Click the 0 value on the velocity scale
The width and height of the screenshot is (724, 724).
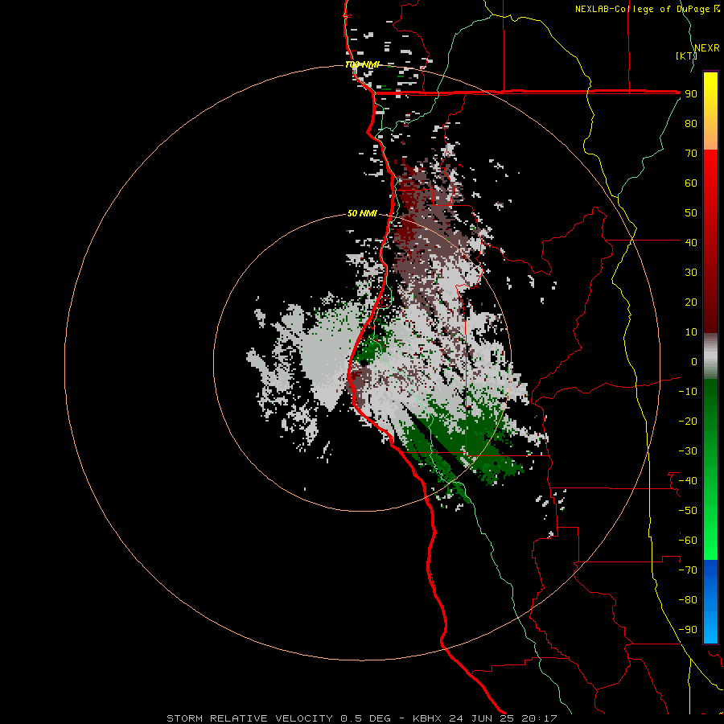click(x=694, y=362)
